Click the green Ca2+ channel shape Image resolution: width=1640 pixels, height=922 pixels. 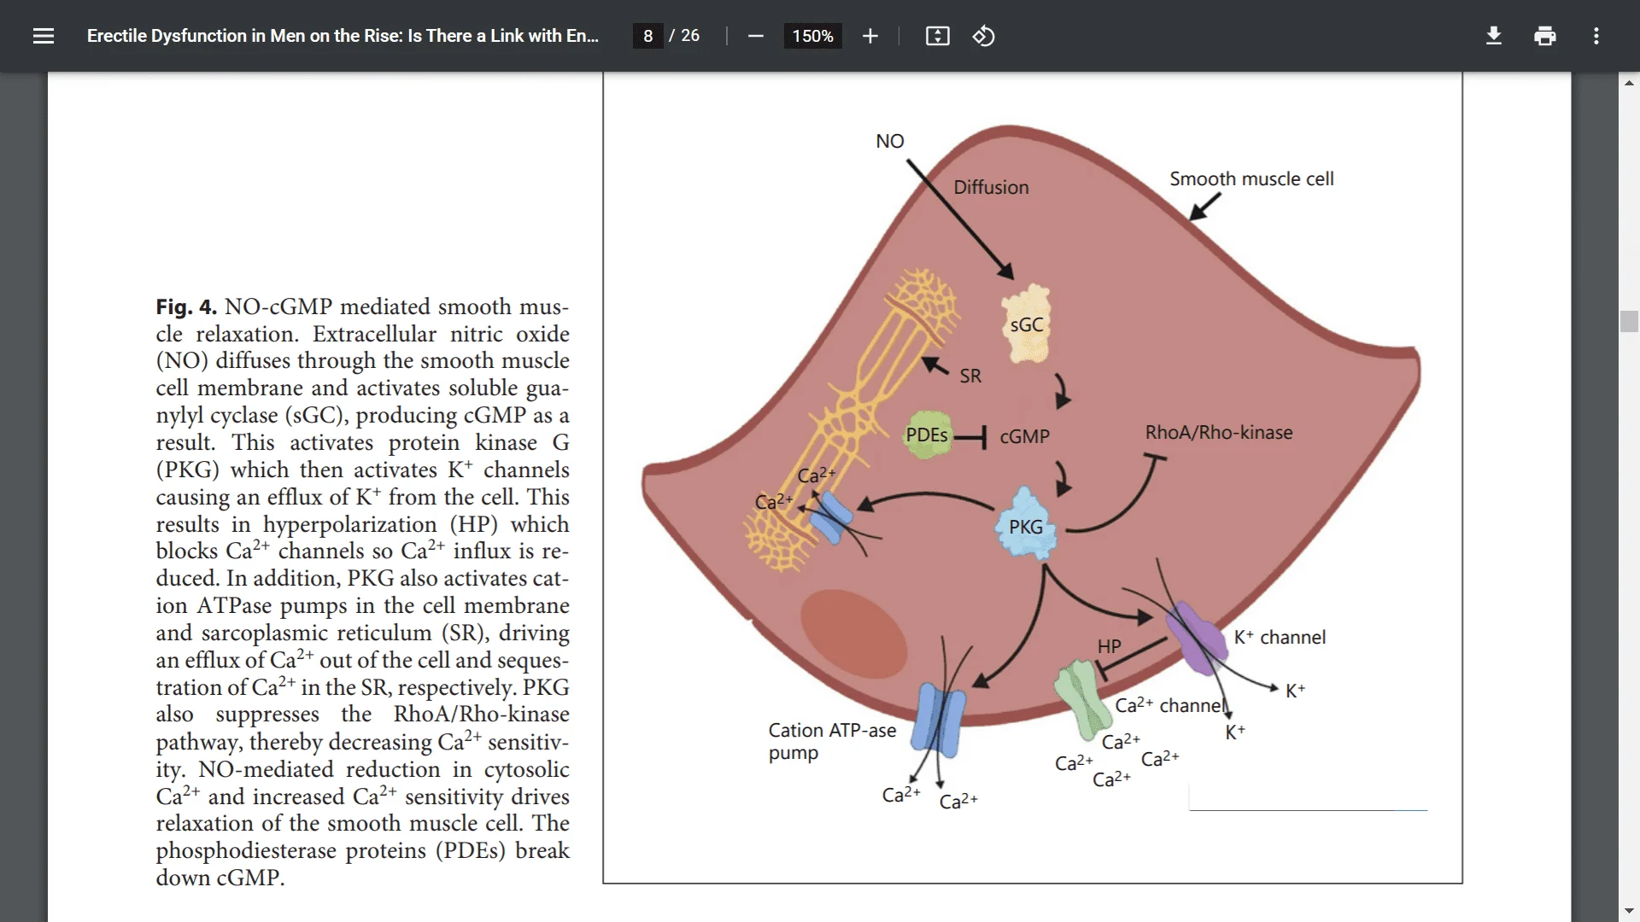coord(1081,699)
